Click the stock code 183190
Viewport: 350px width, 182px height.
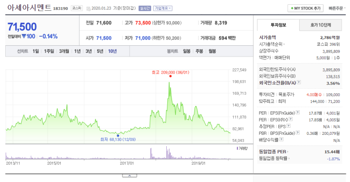pyautogui.click(x=60, y=8)
